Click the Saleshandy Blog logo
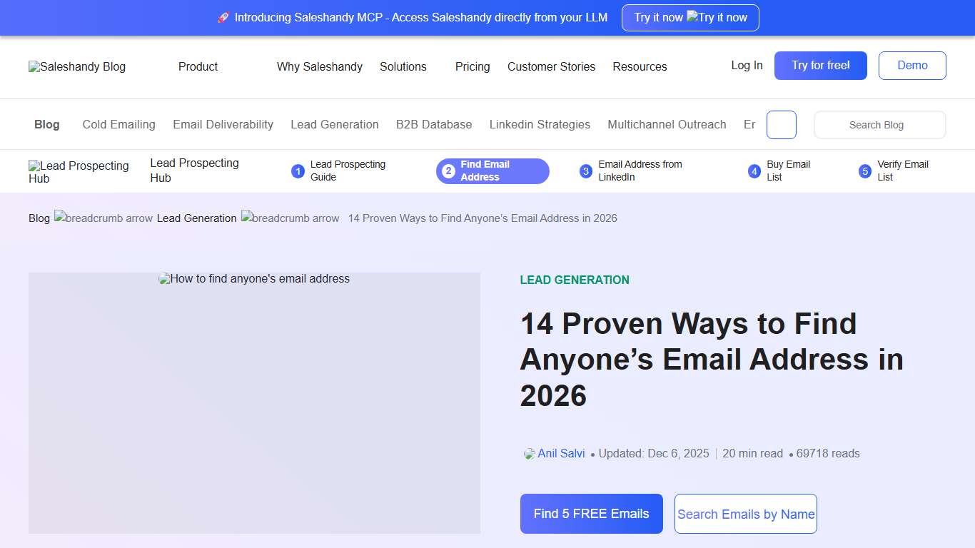975x548 pixels. coord(76,66)
